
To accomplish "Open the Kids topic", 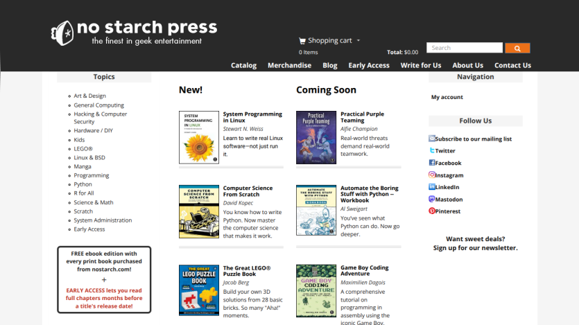I will coord(79,140).
